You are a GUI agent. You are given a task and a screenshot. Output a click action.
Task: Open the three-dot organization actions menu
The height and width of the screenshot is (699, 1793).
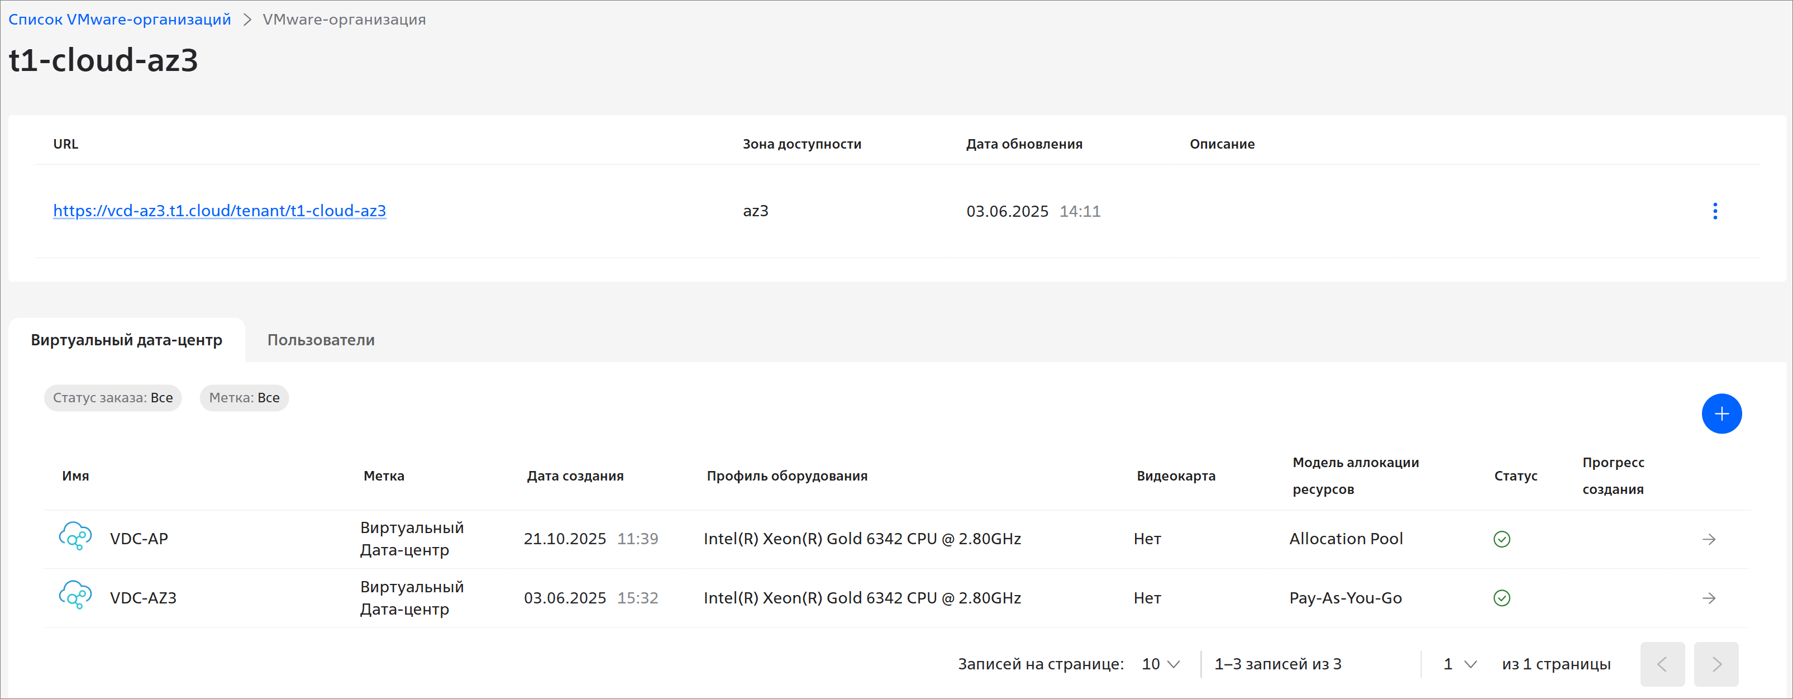[x=1714, y=211]
